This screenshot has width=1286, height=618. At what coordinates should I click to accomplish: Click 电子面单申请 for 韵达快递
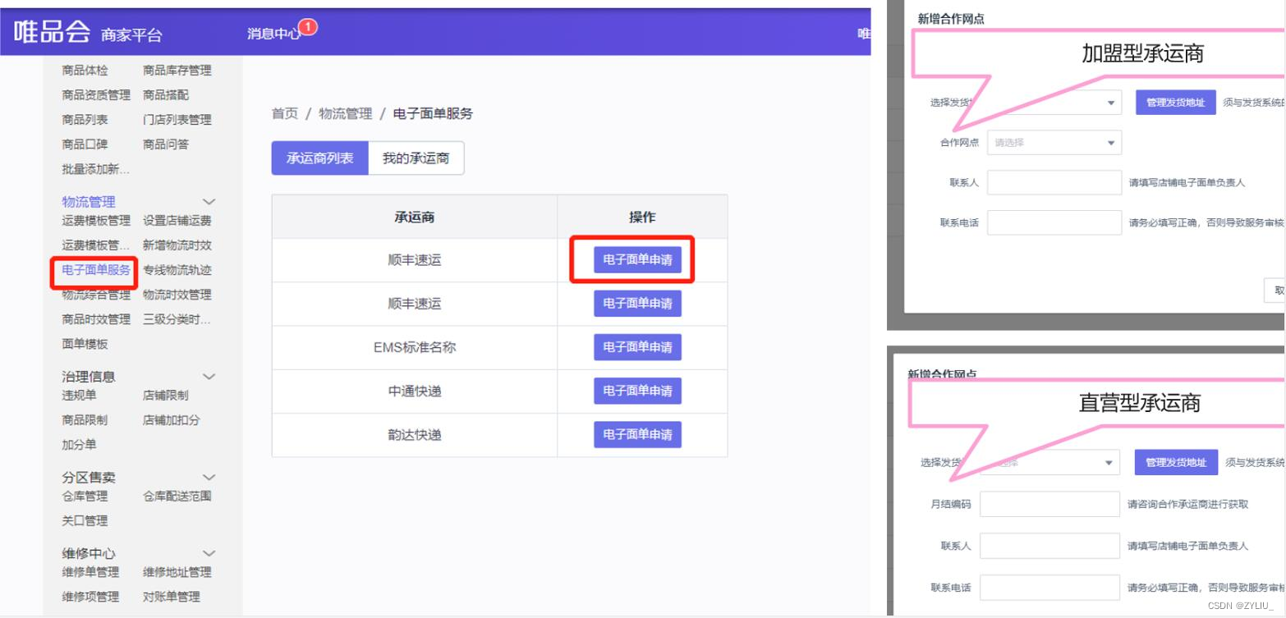(637, 434)
